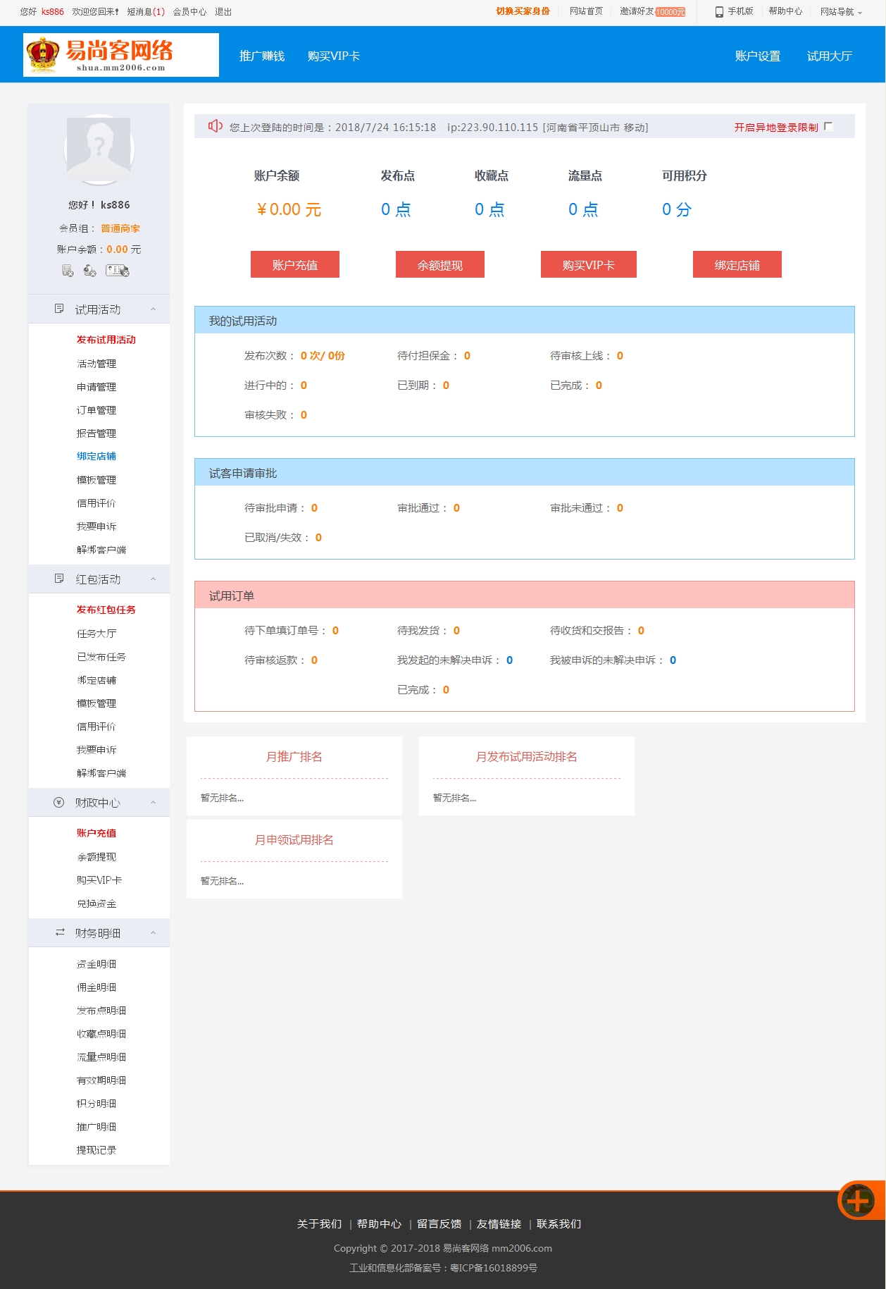Viewport: 886px width, 1289px height.
Task: Click the yen icon beside 财政中心
Action: pyautogui.click(x=59, y=802)
